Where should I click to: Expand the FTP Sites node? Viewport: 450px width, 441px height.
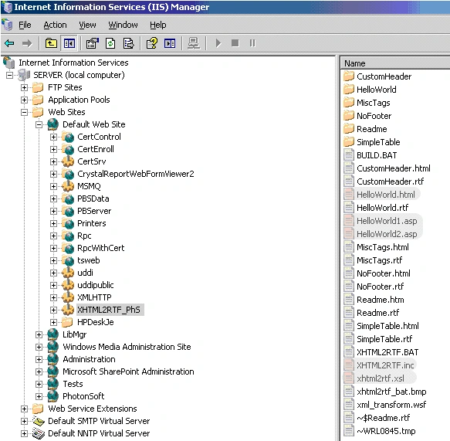coord(25,87)
